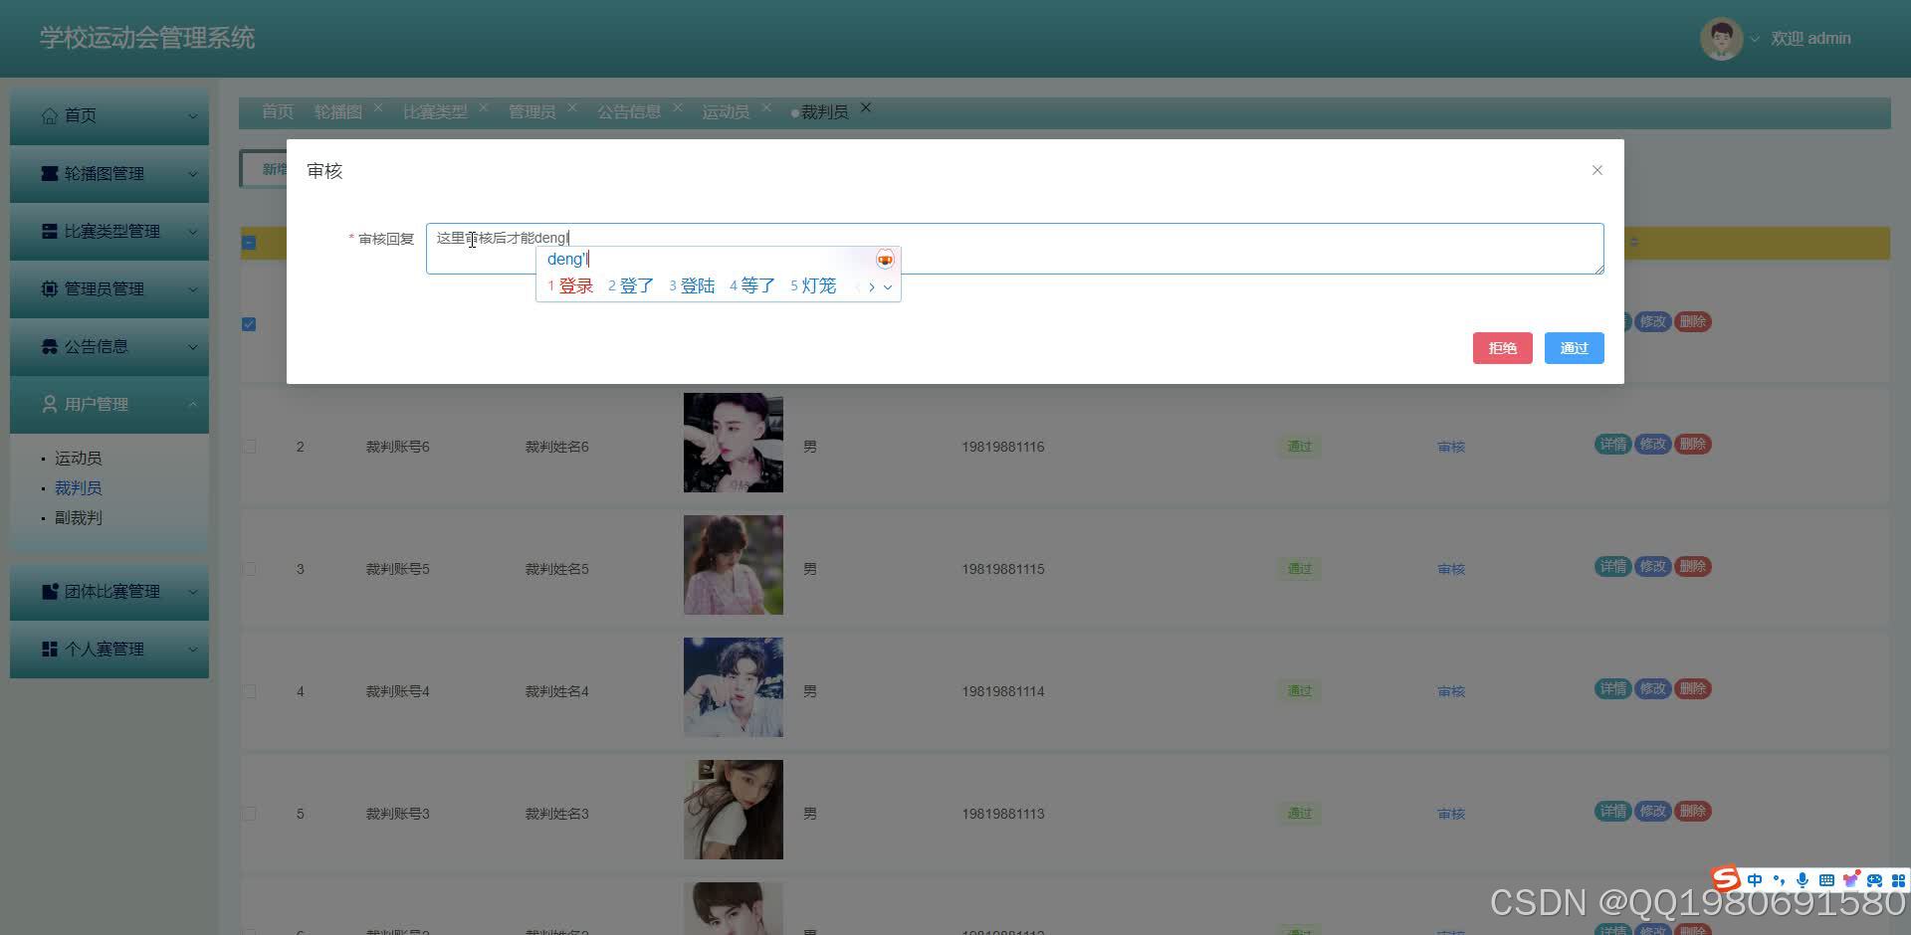Close the 审核 dialog with the X icon

click(x=1597, y=170)
